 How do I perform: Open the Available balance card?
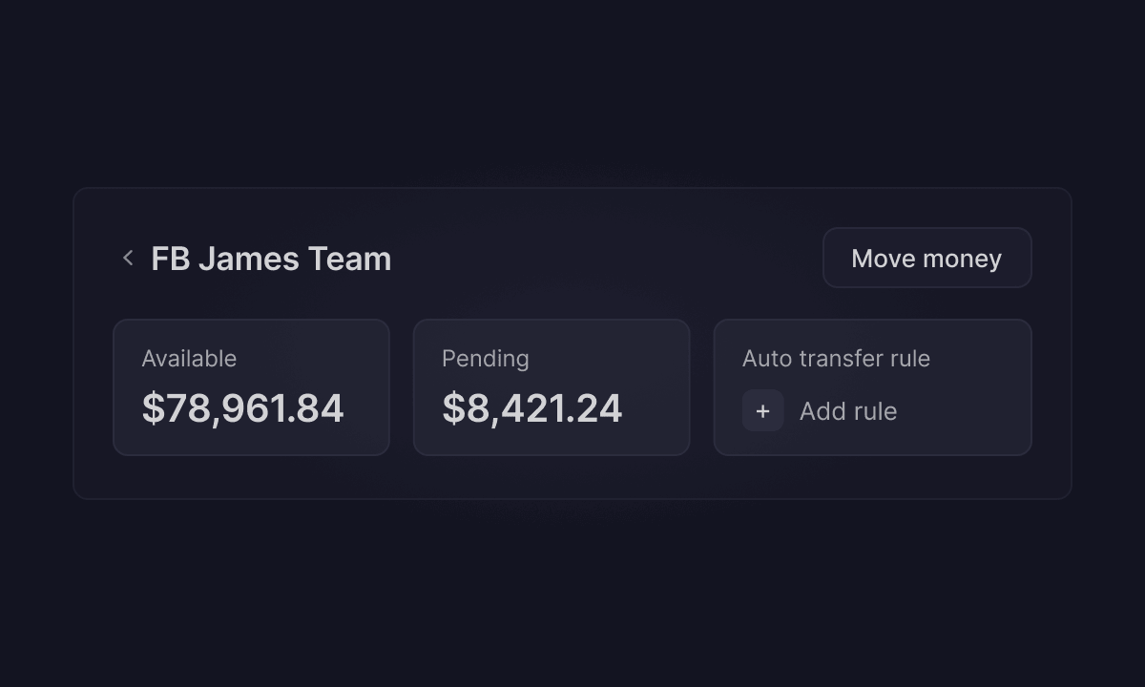[251, 387]
